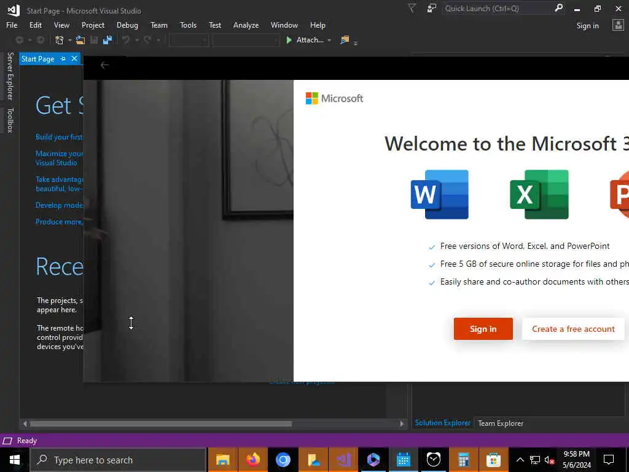Click the Save toolbar icon
Image resolution: width=629 pixels, height=472 pixels.
tap(94, 40)
